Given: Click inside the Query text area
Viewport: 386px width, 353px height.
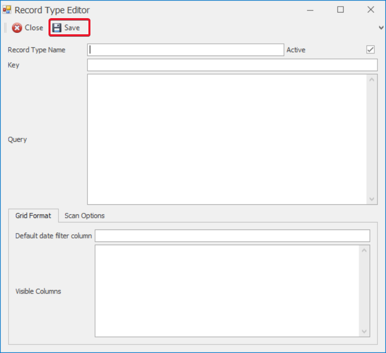Looking at the screenshot, I should click(x=227, y=139).
